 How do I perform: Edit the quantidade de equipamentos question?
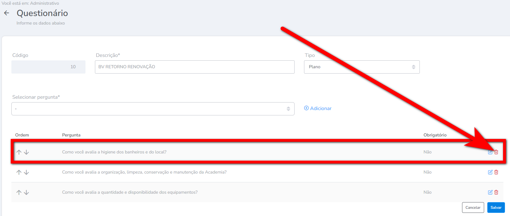(x=490, y=192)
